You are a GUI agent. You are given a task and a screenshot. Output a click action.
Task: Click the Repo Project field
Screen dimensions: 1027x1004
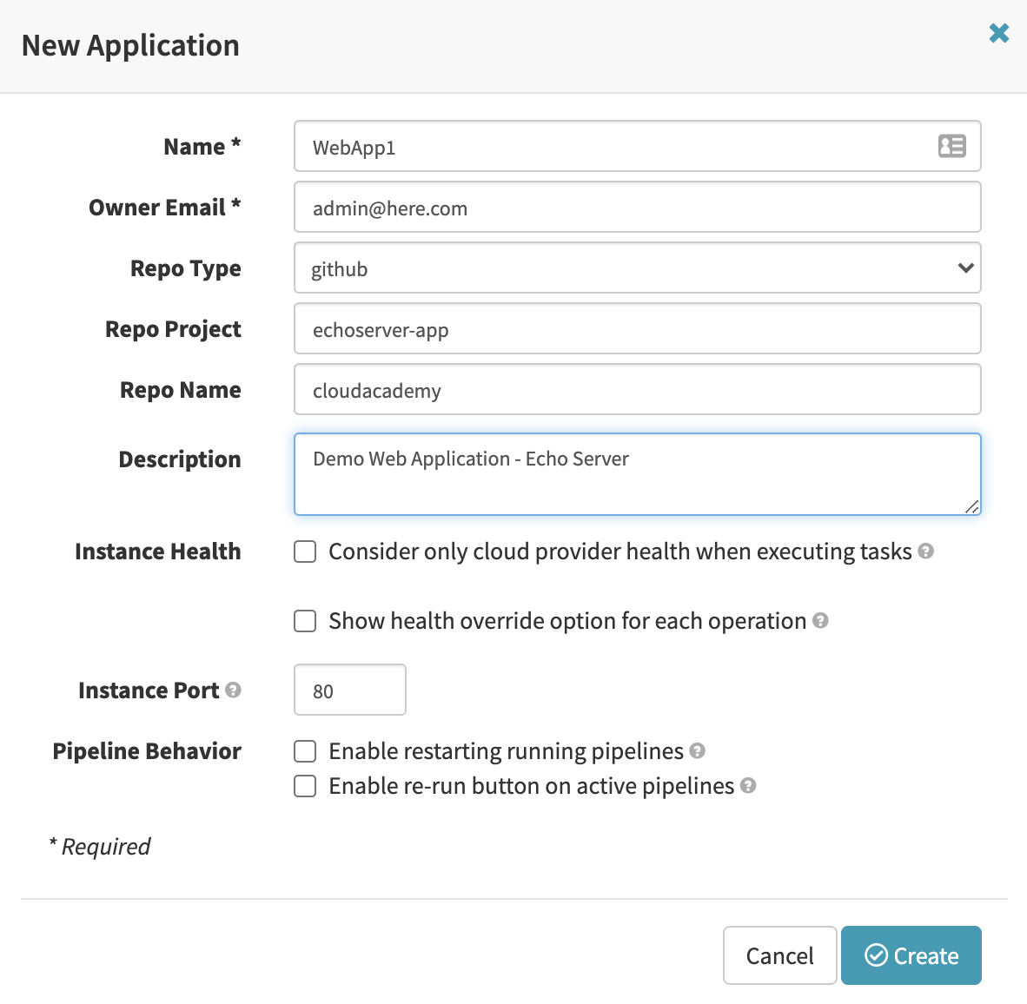(x=637, y=328)
